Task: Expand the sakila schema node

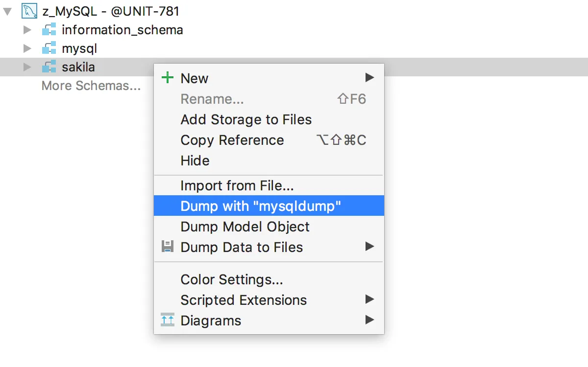Action: (27, 67)
